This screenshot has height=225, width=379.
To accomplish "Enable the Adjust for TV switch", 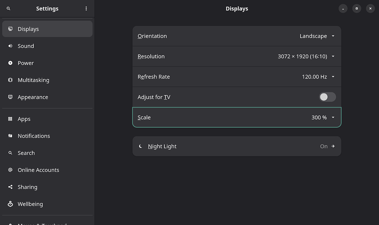I will pos(327,97).
